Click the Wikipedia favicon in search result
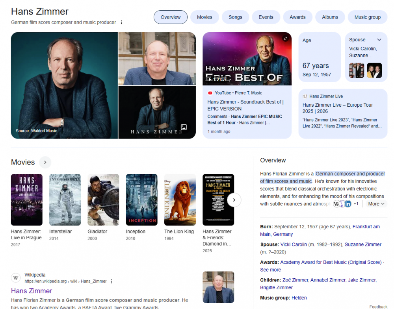394x309 pixels. click(16, 278)
